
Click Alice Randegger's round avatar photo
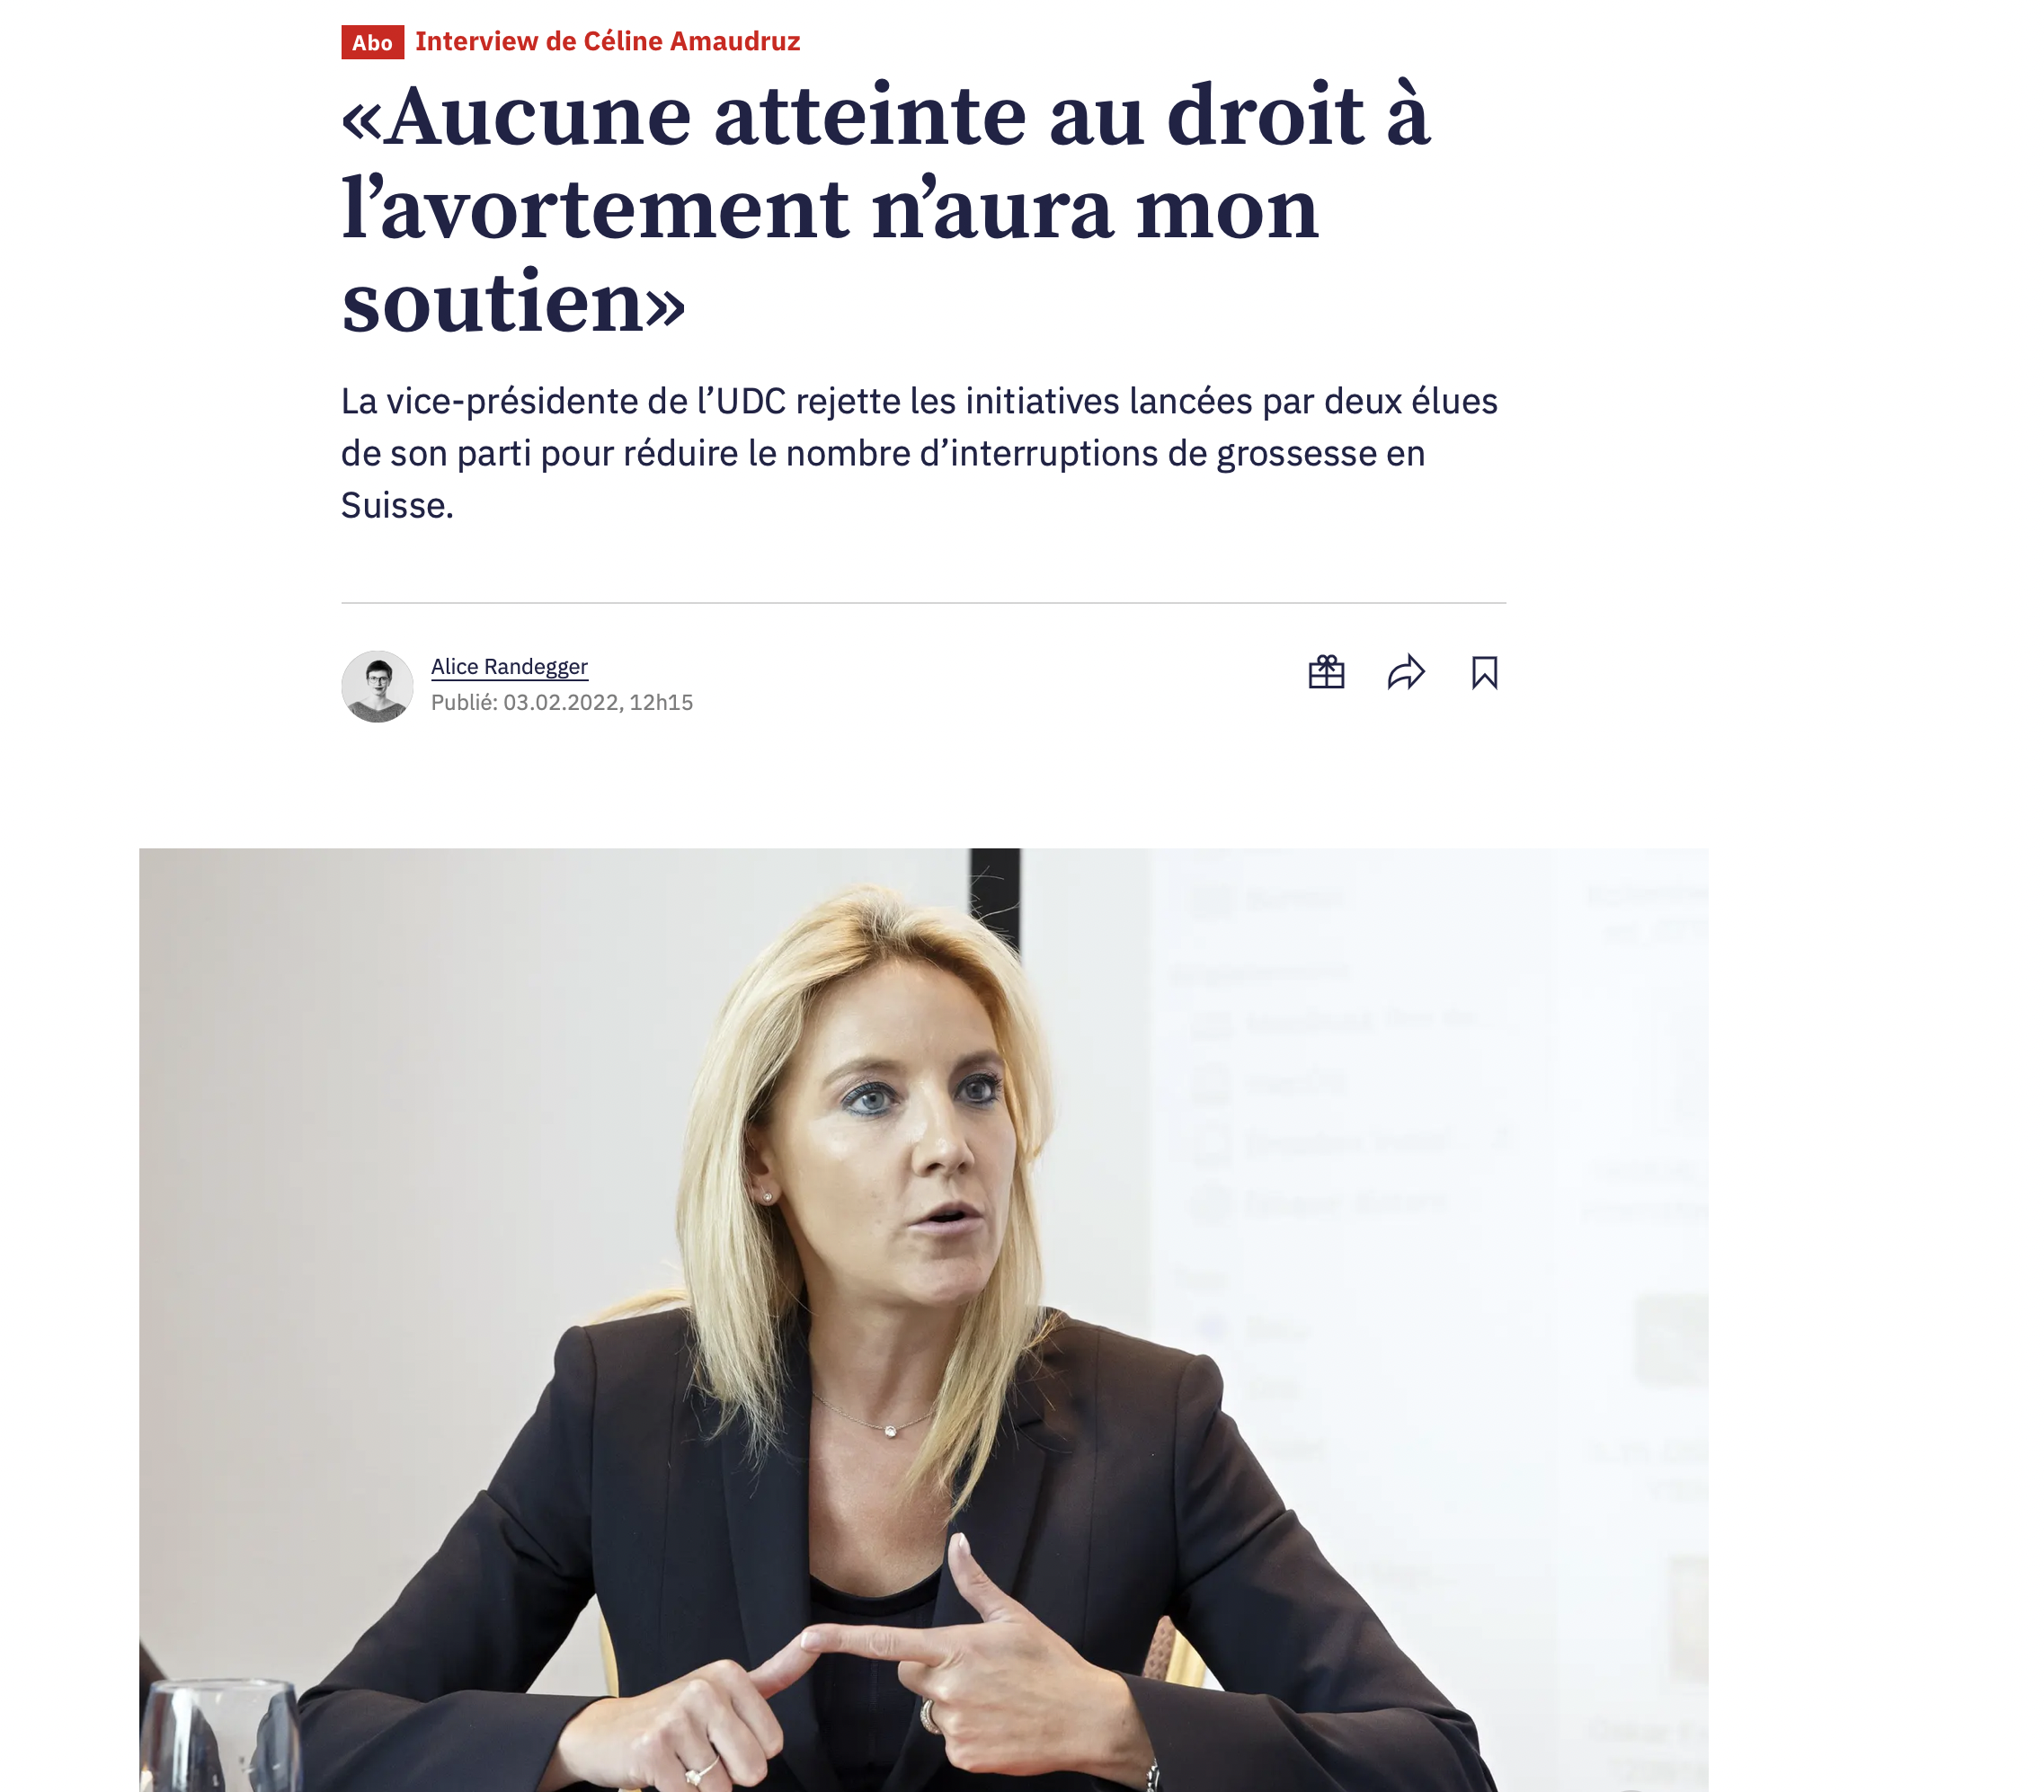point(377,686)
